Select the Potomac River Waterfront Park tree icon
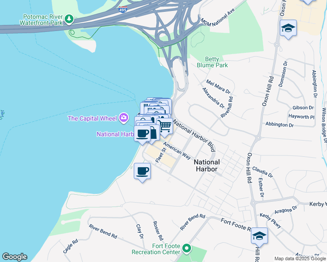This screenshot has height=262, width=327. point(69,19)
